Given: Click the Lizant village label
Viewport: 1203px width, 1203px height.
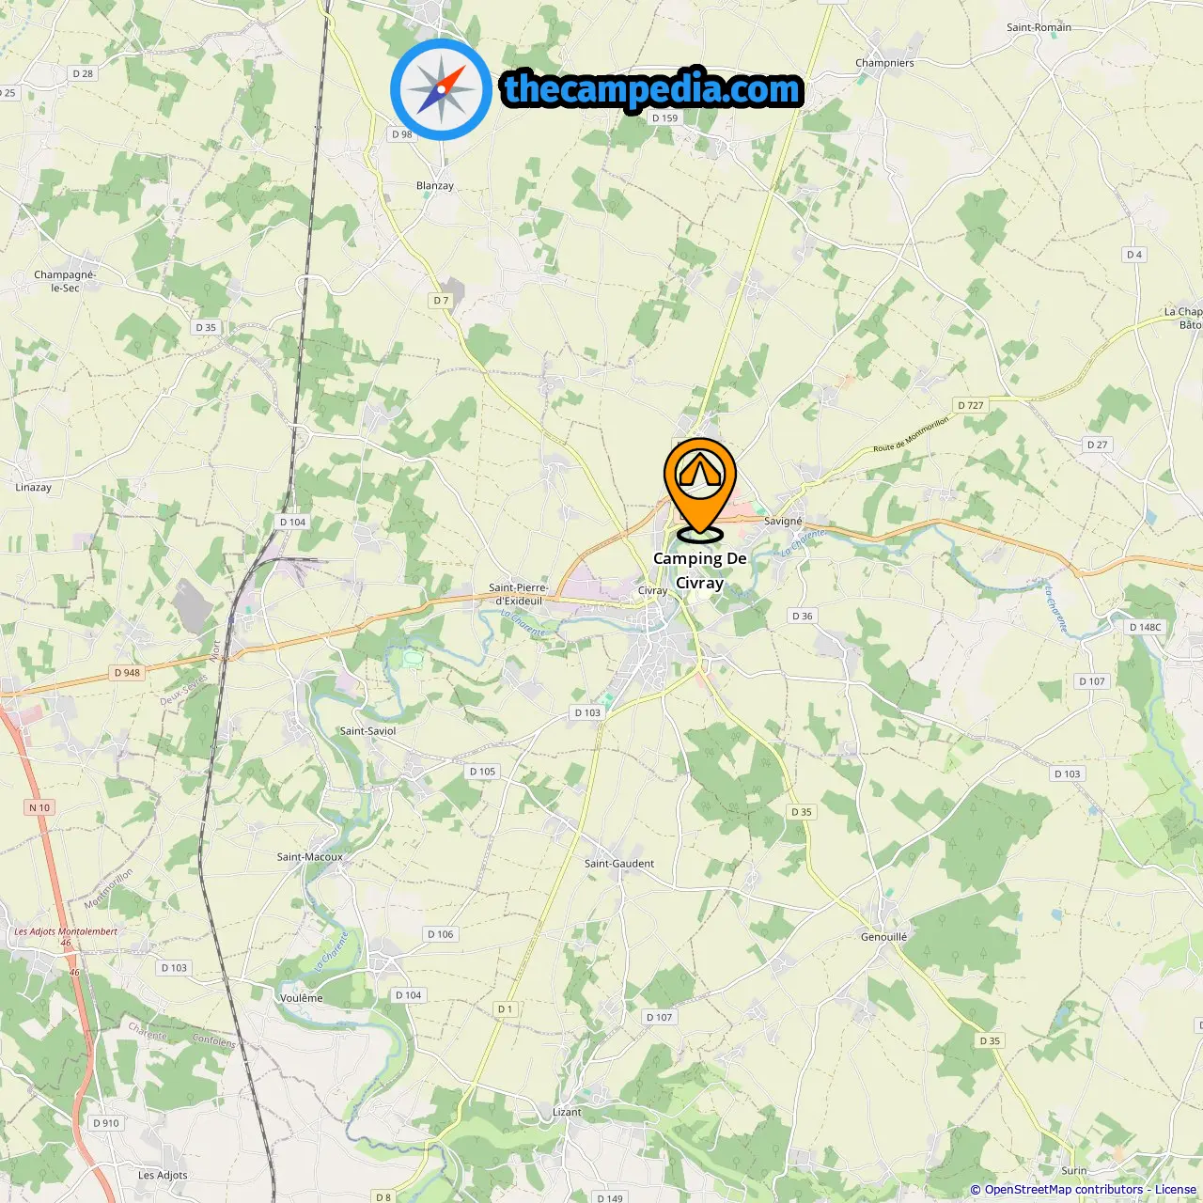Looking at the screenshot, I should click(x=567, y=1112).
